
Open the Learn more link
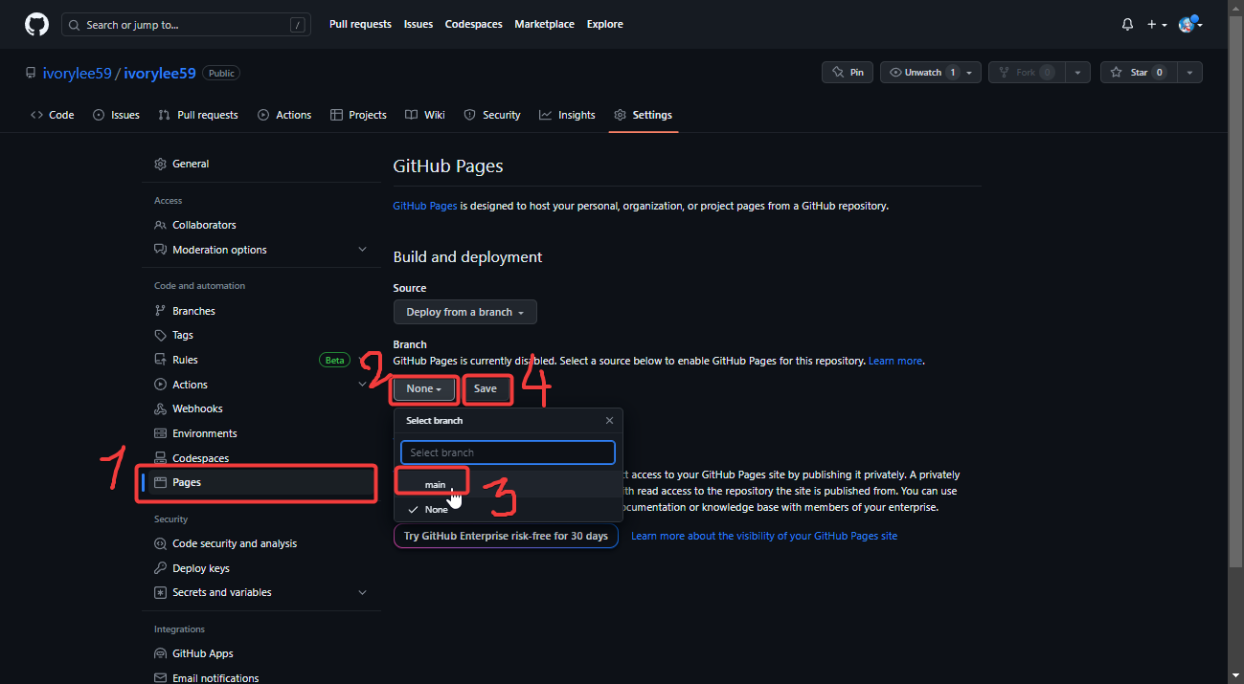click(x=895, y=361)
